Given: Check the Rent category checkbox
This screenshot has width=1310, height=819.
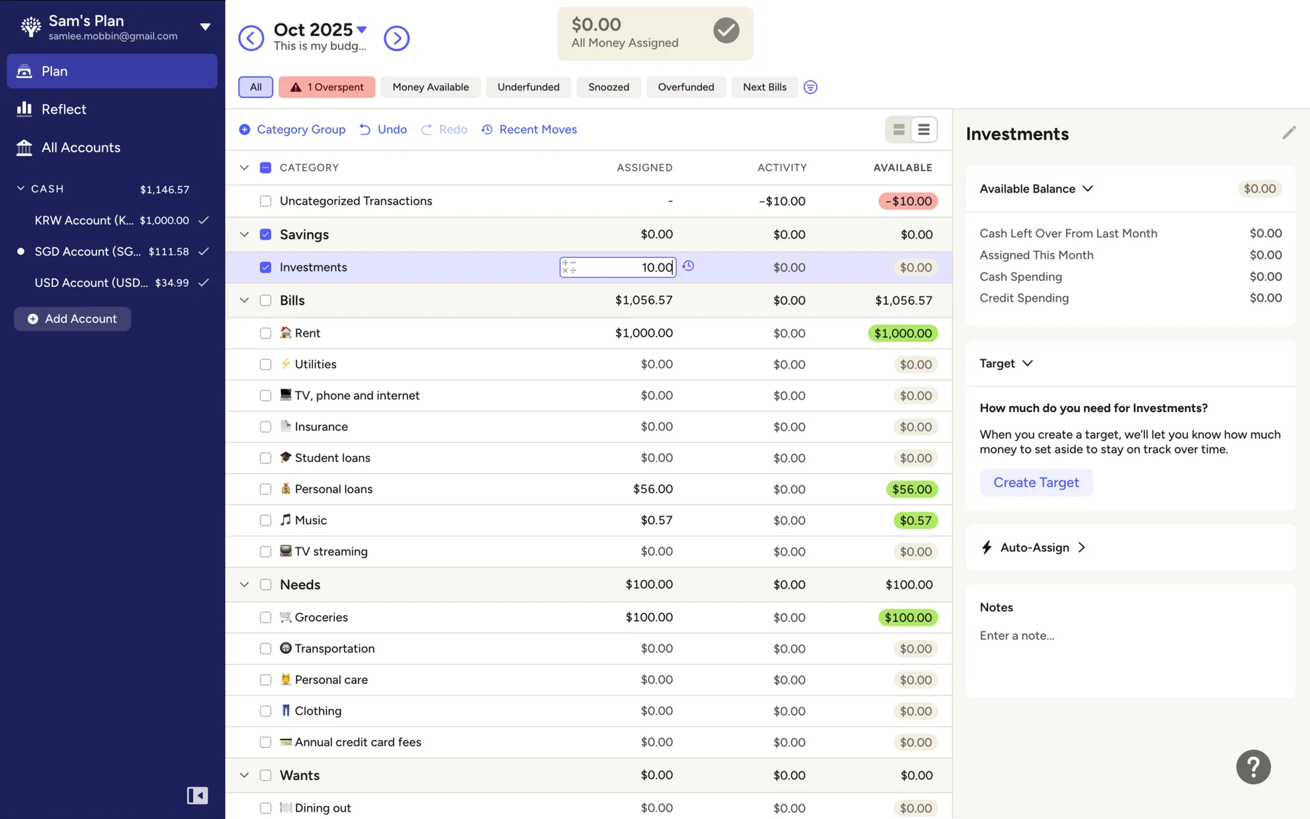Looking at the screenshot, I should tap(265, 333).
